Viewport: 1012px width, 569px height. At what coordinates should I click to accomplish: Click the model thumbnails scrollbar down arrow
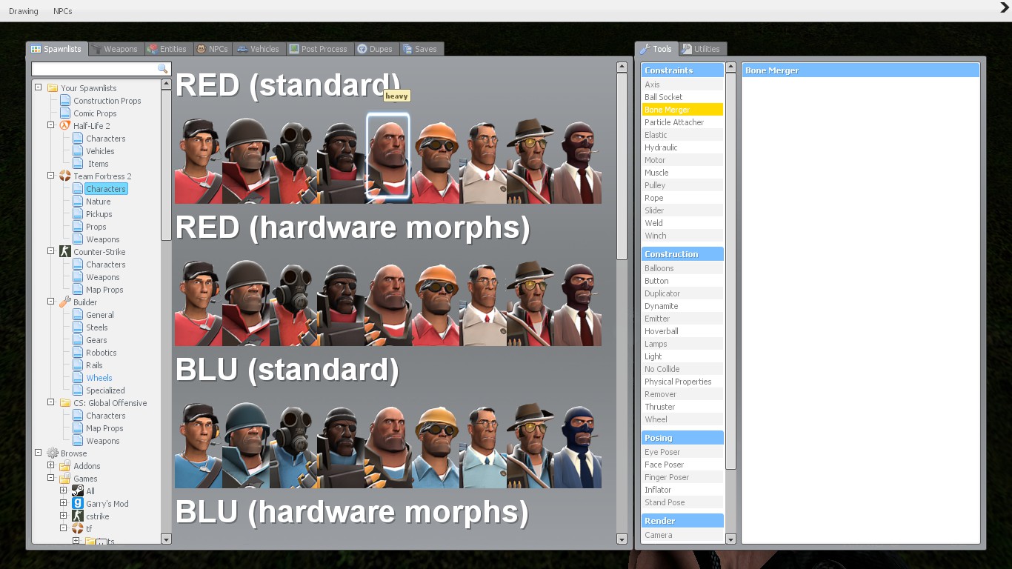coord(622,539)
